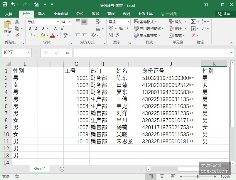Select the Format Painter brush icon
Viewport: 236px width, 180px height.
17,35
